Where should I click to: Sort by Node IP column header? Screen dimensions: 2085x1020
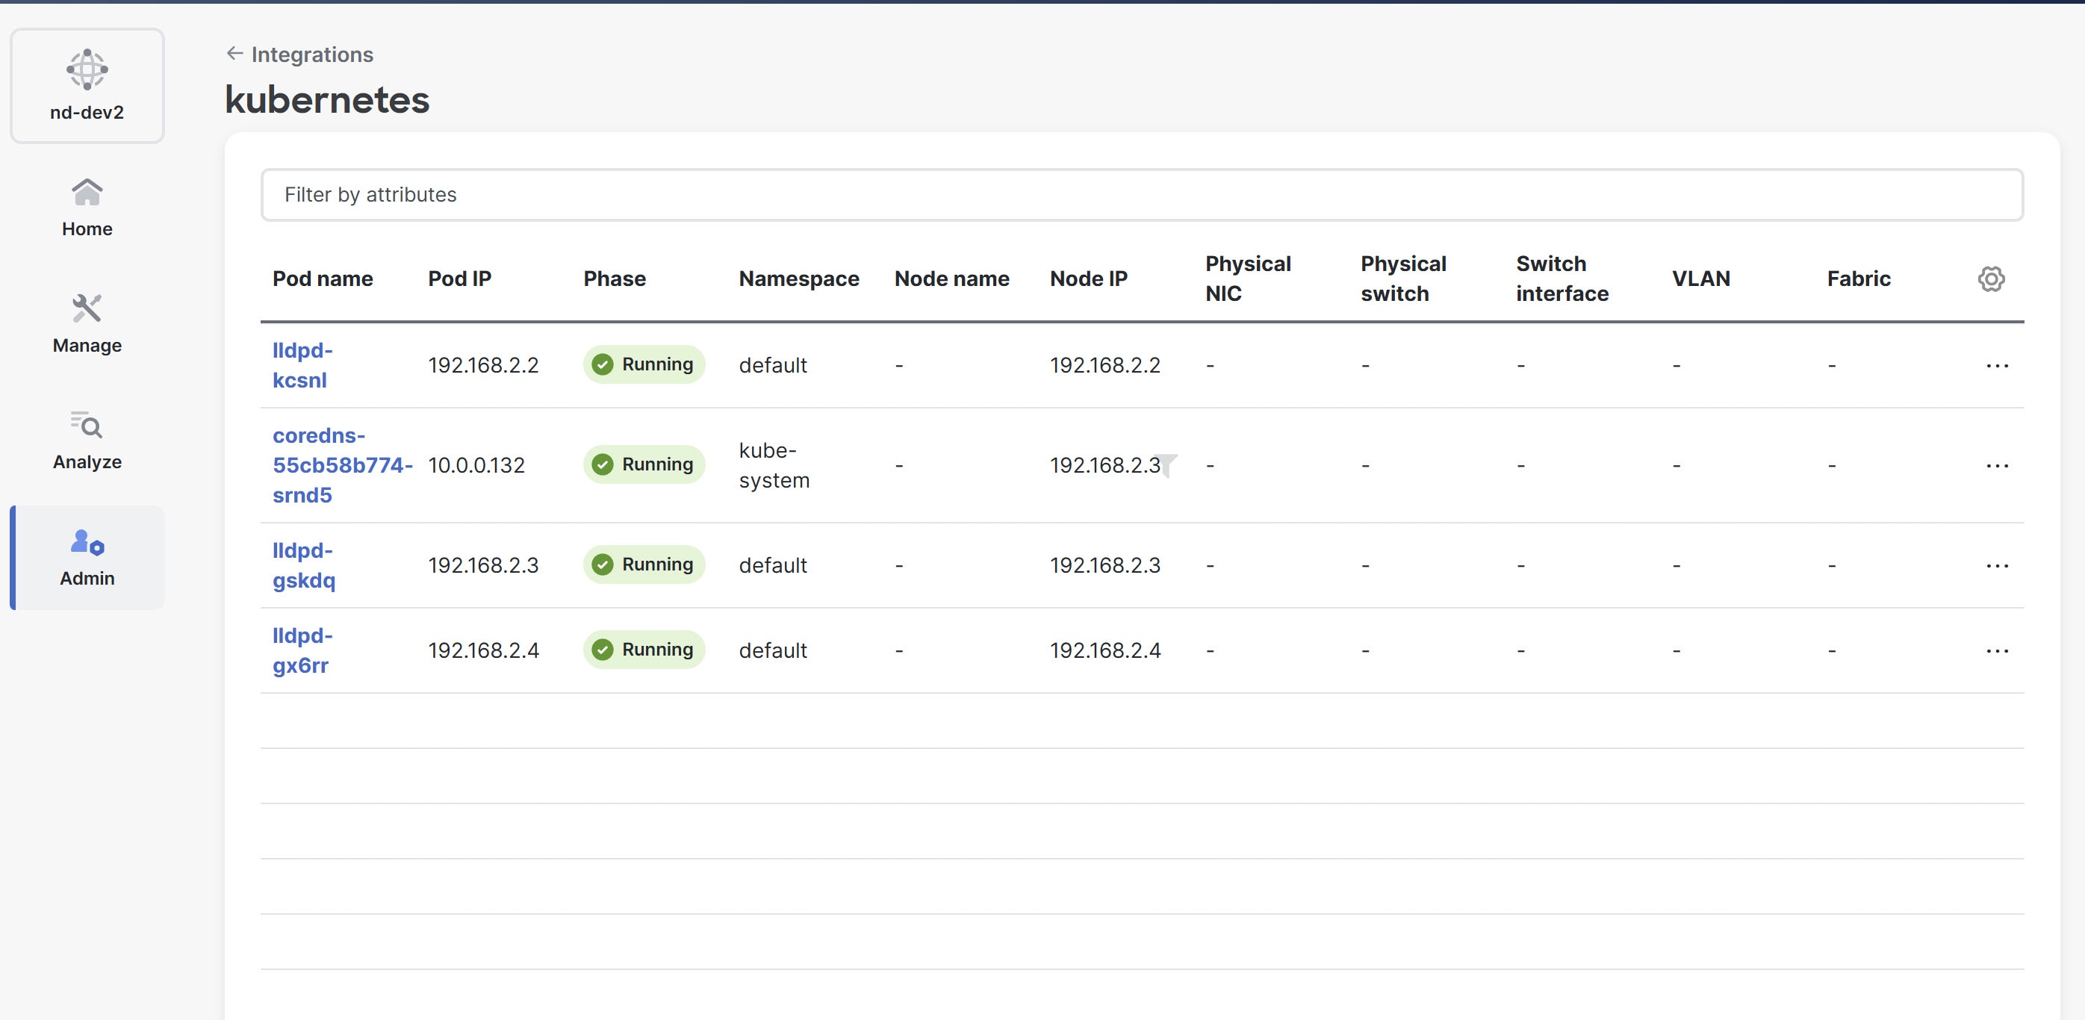pyautogui.click(x=1088, y=279)
